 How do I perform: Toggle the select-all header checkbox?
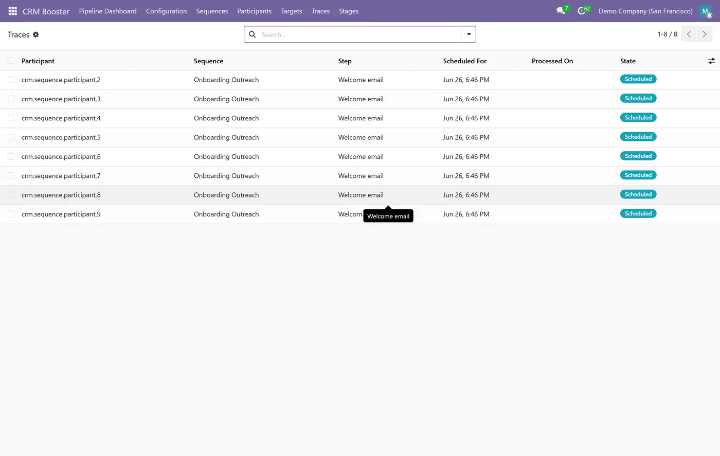[x=11, y=61]
